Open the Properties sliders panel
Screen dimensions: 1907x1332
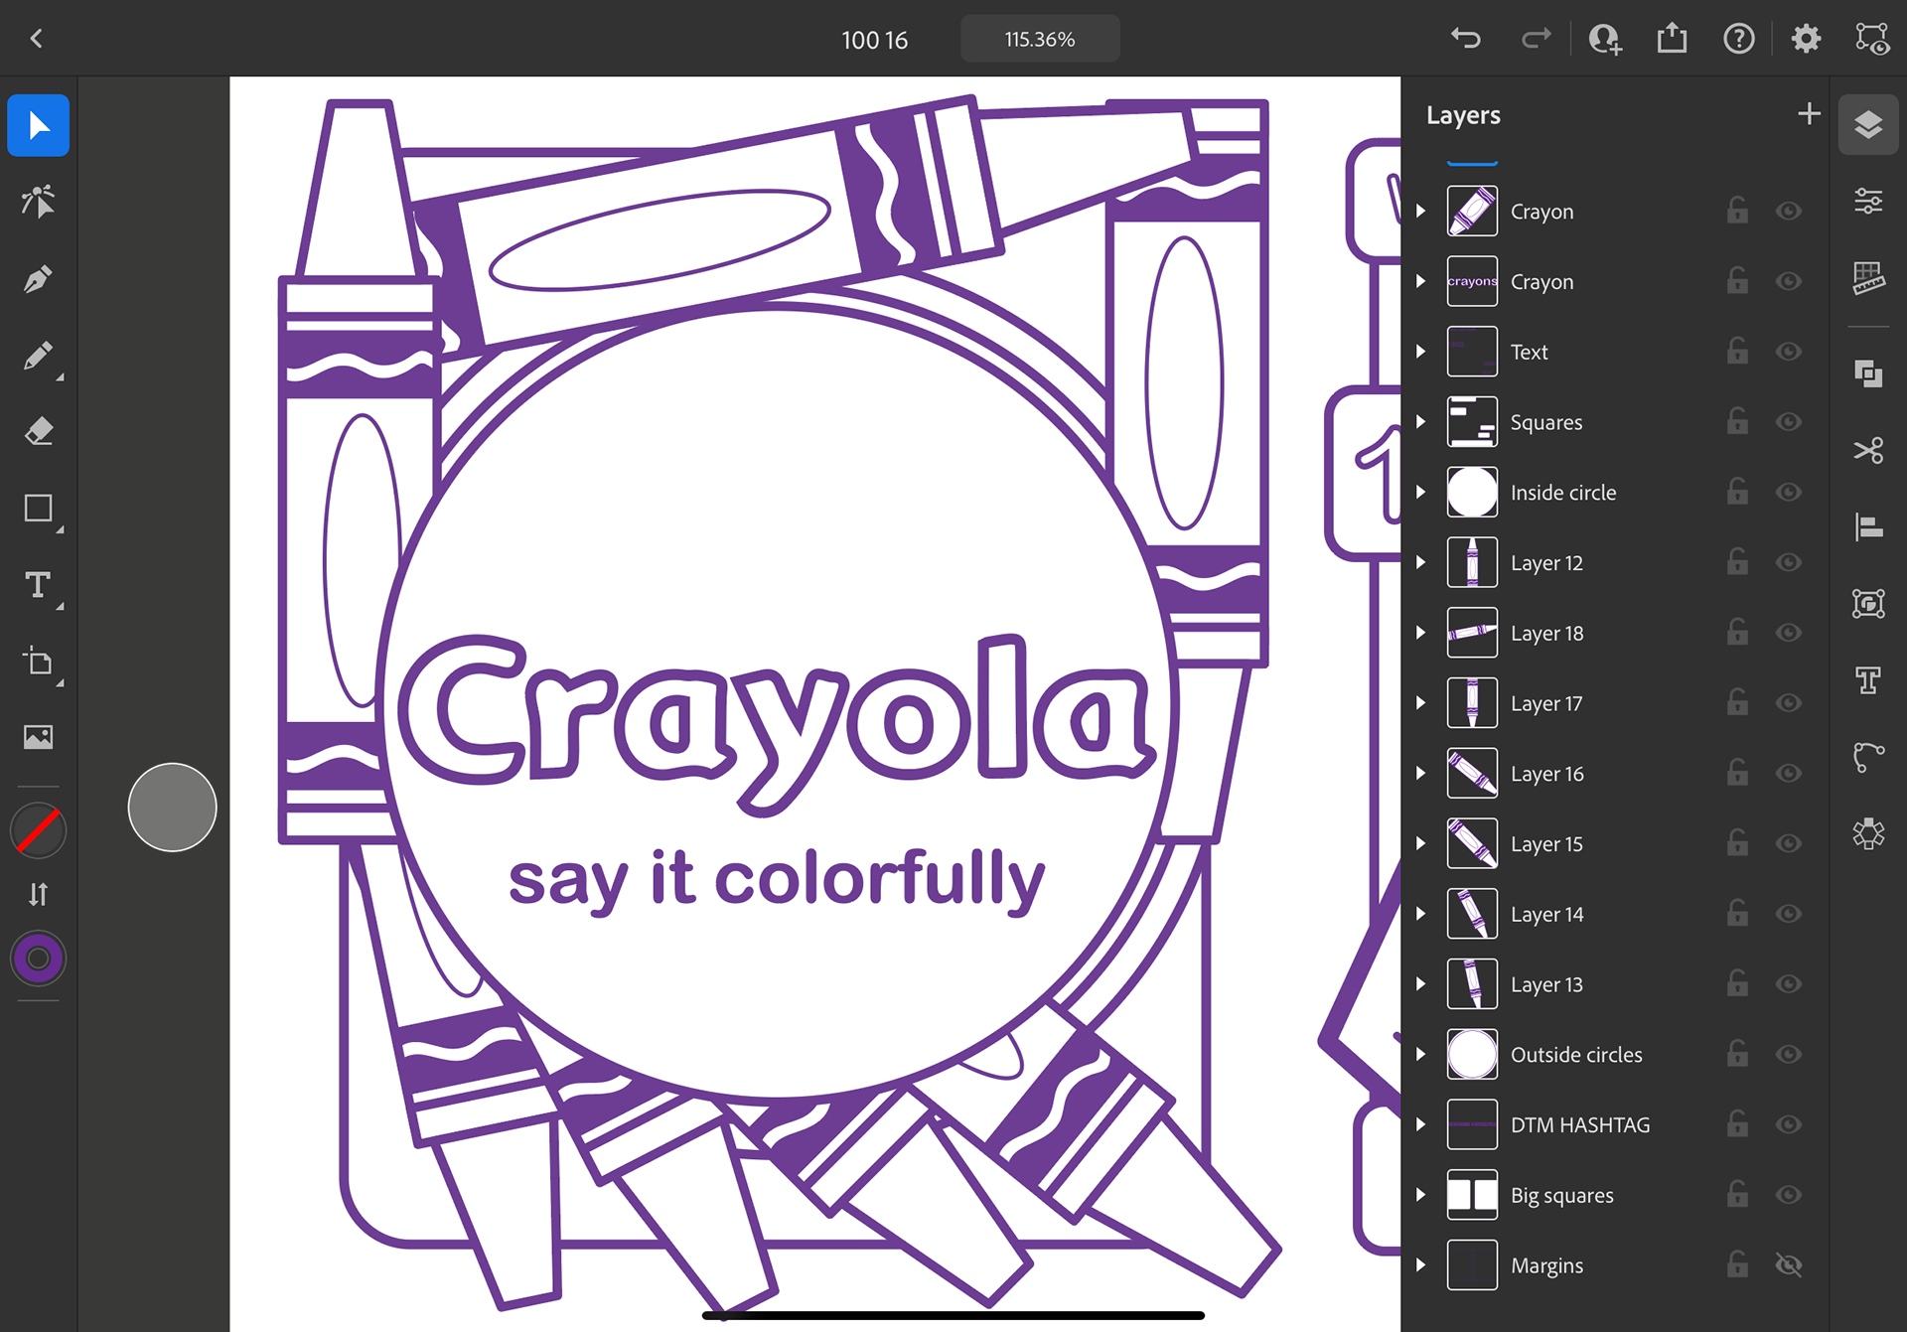pos(1868,202)
